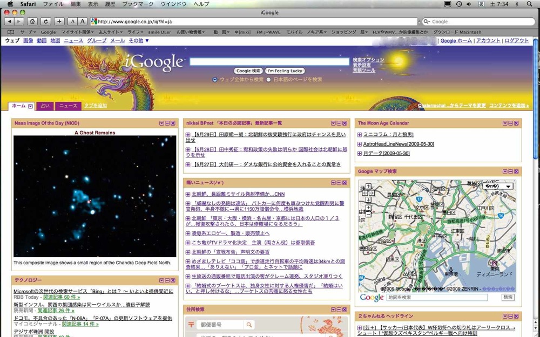Click the タブを追加 link

coord(96,106)
